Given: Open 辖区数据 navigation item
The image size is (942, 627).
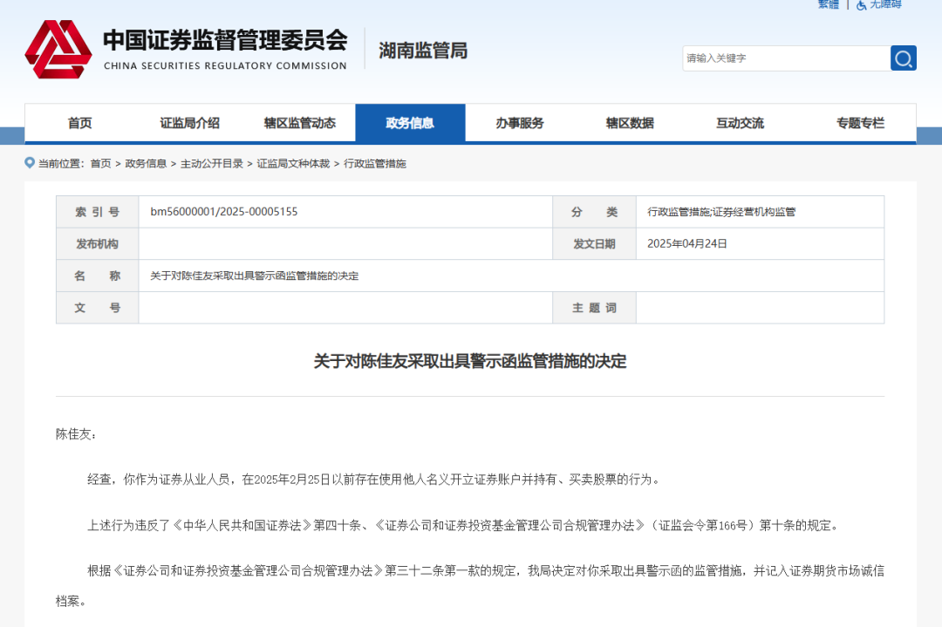Looking at the screenshot, I should [x=630, y=123].
